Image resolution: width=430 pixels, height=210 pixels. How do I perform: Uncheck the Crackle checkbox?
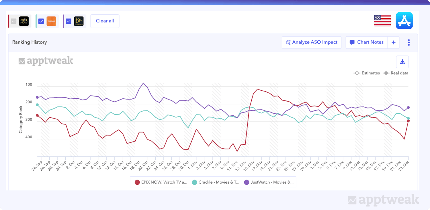tap(41, 21)
